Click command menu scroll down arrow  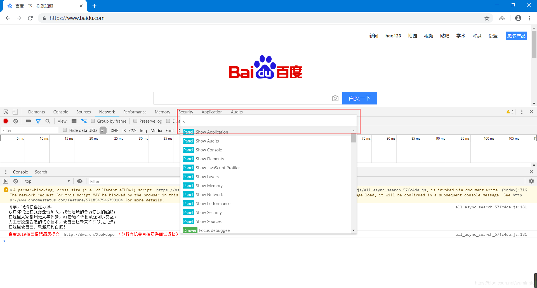click(354, 230)
